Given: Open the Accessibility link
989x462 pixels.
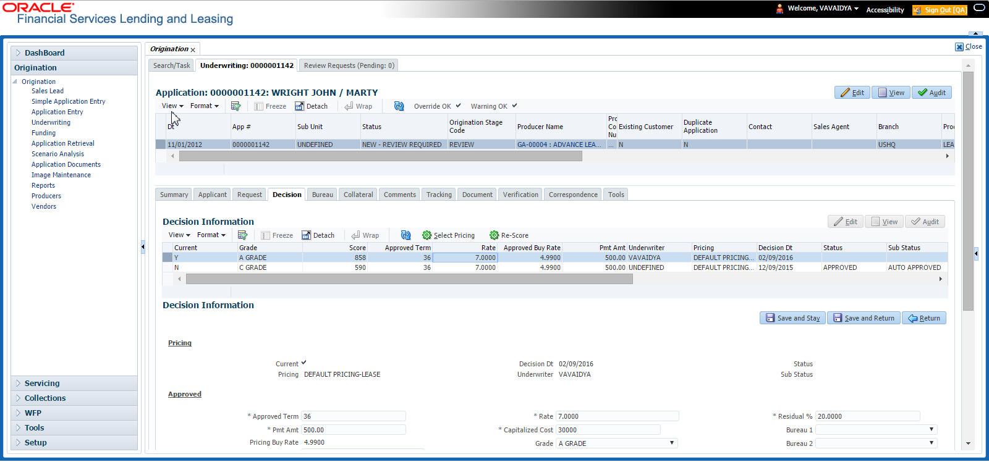Looking at the screenshot, I should click(x=885, y=10).
